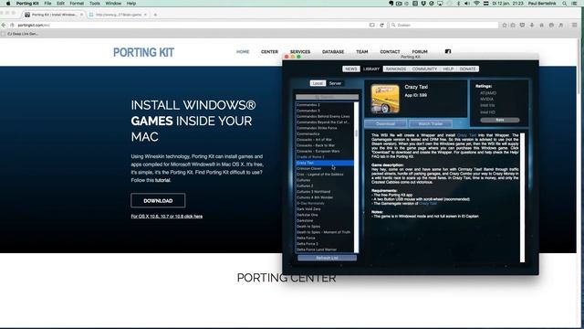Select Crimson Clover in the list
The width and height of the screenshot is (584, 329).
[325, 168]
